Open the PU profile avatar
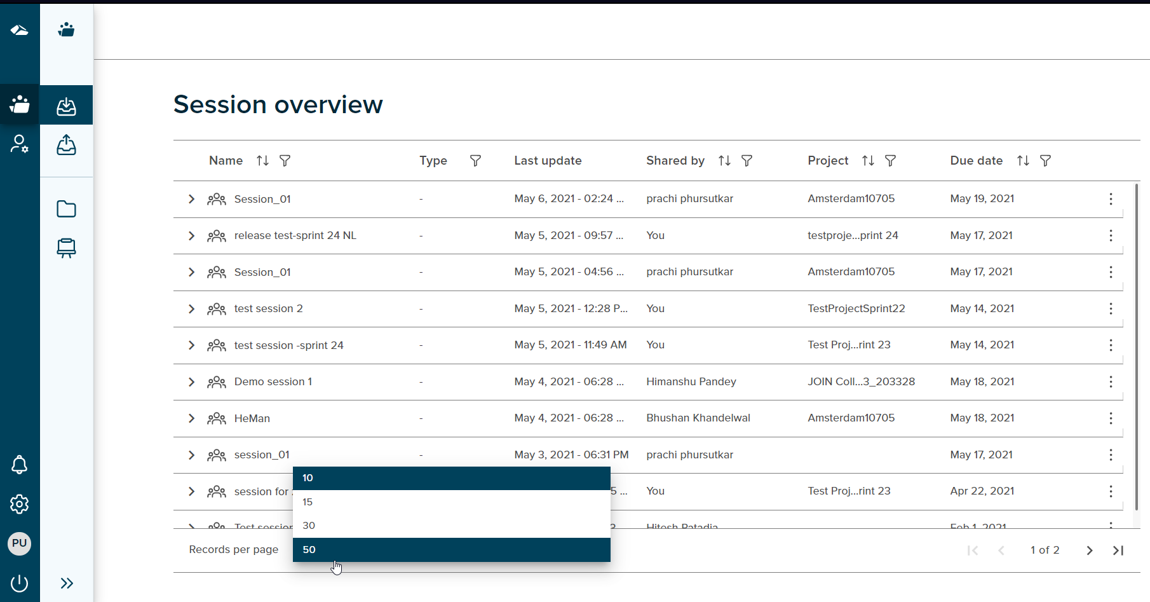The width and height of the screenshot is (1150, 602). 19,544
